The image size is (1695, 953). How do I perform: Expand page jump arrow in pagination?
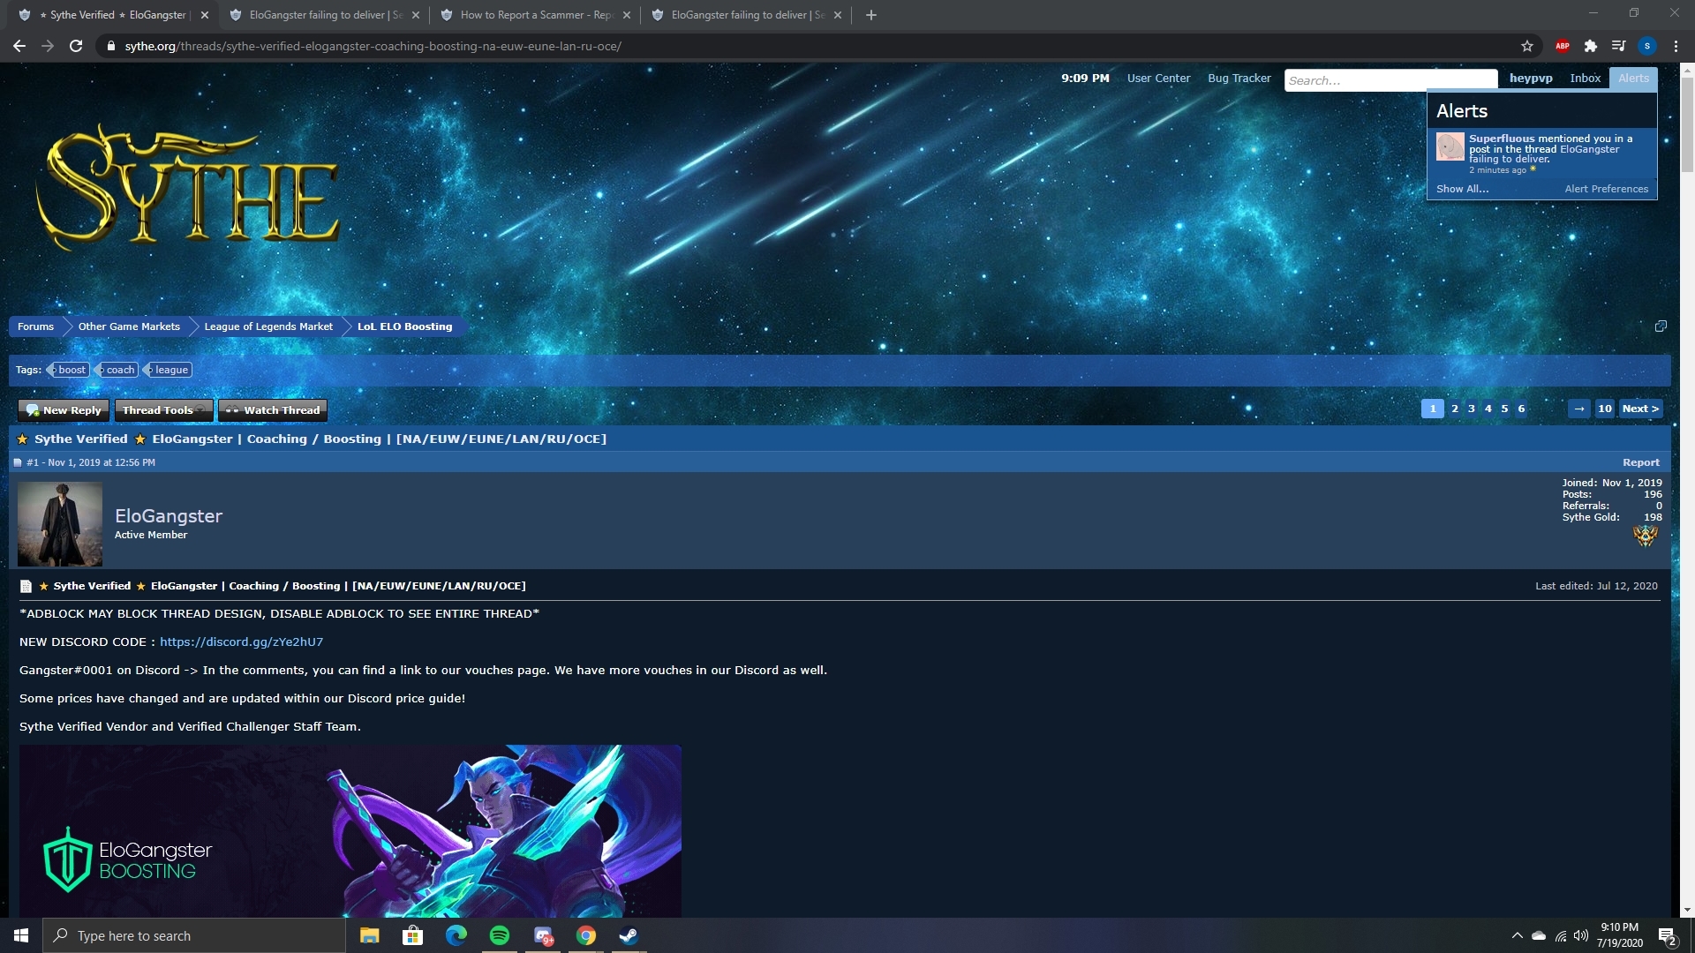1579,409
